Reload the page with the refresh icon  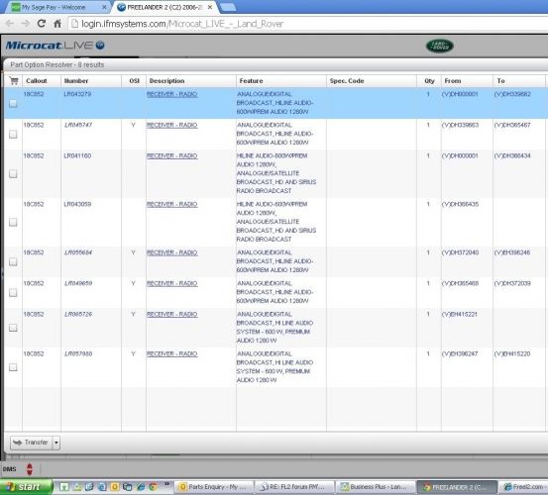tap(42, 24)
